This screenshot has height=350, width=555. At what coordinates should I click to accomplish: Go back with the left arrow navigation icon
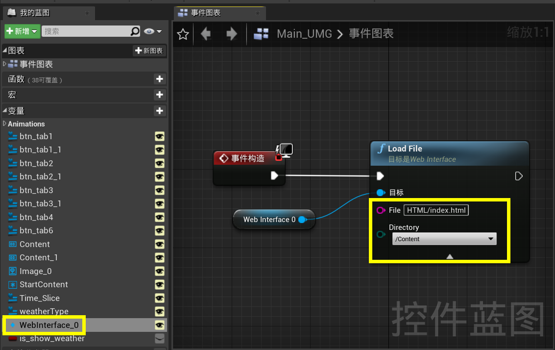pos(206,34)
